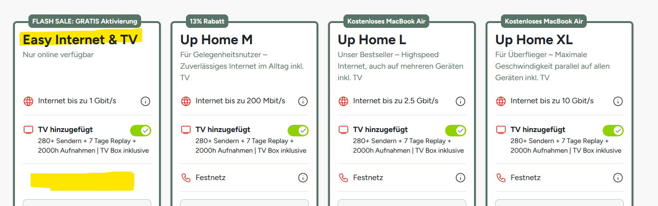The width and height of the screenshot is (658, 206).
Task: Click the Up Home XL plan heading
Action: coord(534,39)
